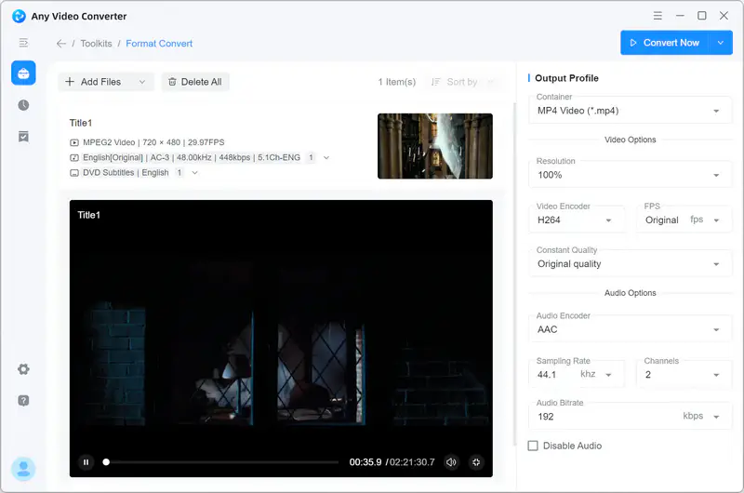Open settings gear in the sidebar
The image size is (744, 493).
(x=23, y=369)
